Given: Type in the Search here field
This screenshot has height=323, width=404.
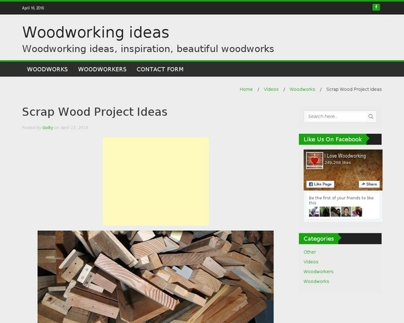Looking at the screenshot, I should 335,116.
